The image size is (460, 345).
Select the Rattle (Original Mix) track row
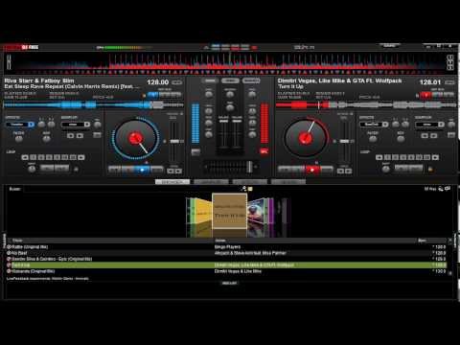[226, 247]
